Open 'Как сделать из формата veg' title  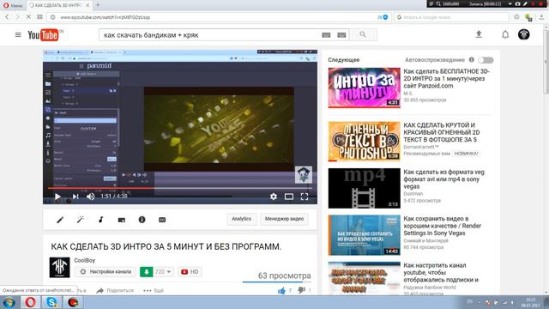pos(443,179)
